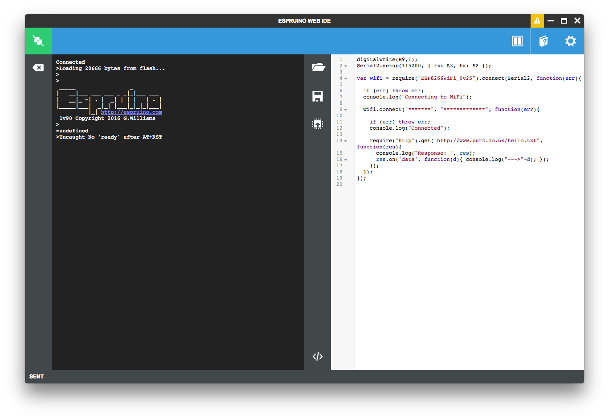This screenshot has width=609, height=419.
Task: Fold the http get block at line 14
Action: point(346,141)
